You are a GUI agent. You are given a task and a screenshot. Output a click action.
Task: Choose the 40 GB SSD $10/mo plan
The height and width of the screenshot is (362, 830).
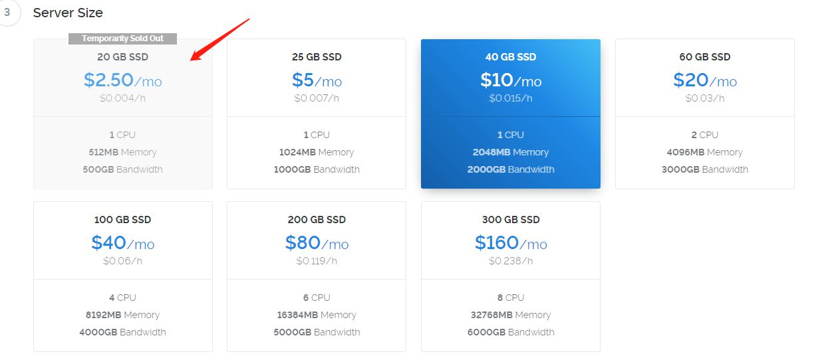coord(511,114)
